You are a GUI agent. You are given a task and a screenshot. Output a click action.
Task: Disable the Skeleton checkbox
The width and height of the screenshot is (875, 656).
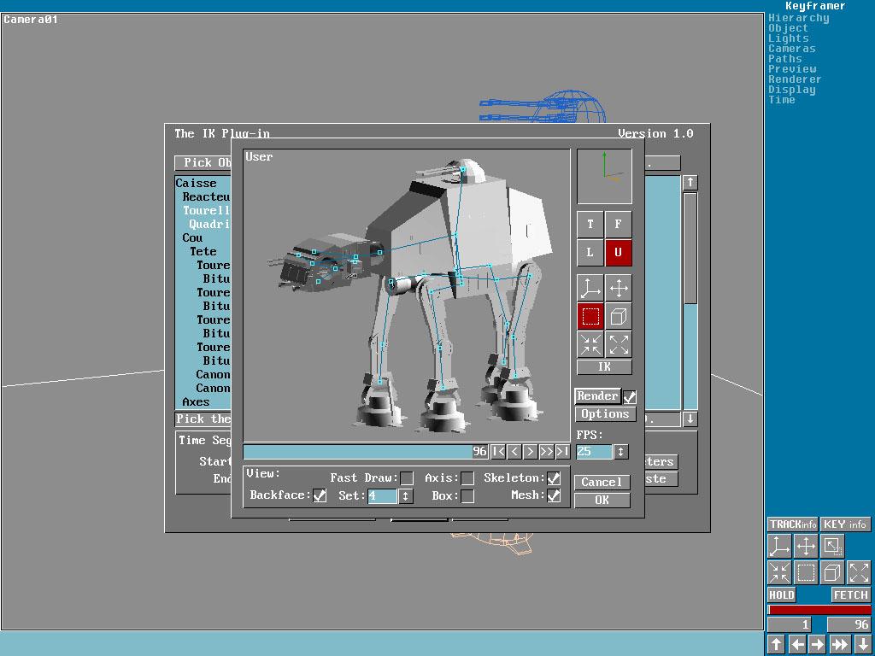point(554,478)
